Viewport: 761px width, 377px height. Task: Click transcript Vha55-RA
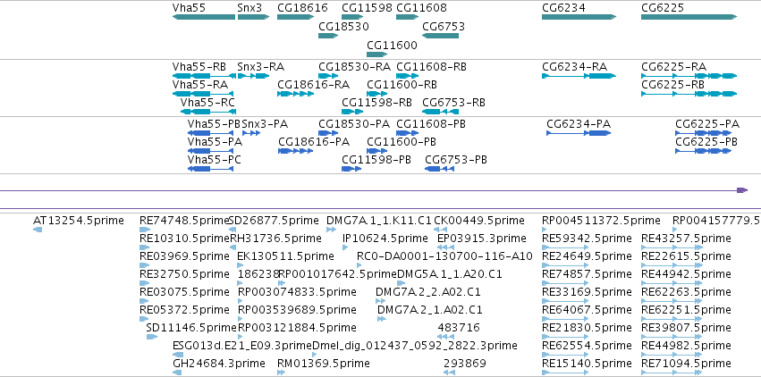point(200,84)
